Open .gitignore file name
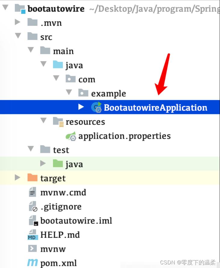 click(x=61, y=207)
